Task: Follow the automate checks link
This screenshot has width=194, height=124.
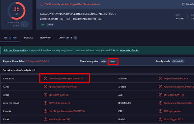Action: [x=129, y=50]
